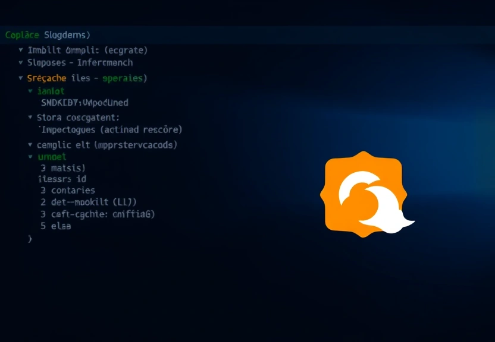Expand the green "urnoet" branch
Image resolution: width=495 pixels, height=342 pixels.
[x=31, y=156]
